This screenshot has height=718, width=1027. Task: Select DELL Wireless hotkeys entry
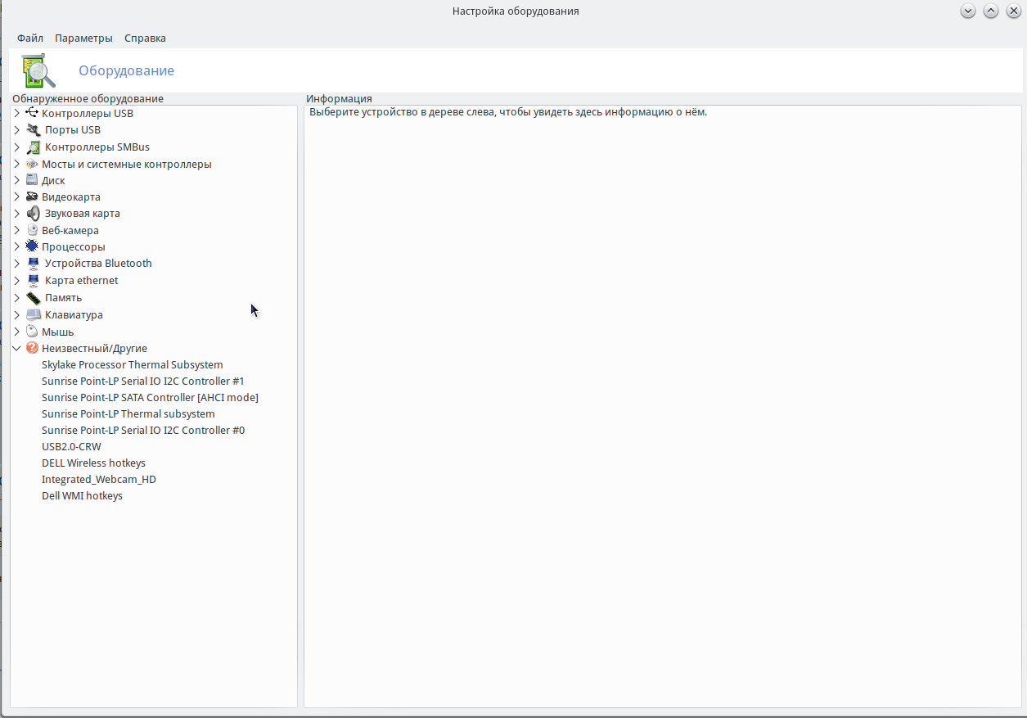(93, 463)
